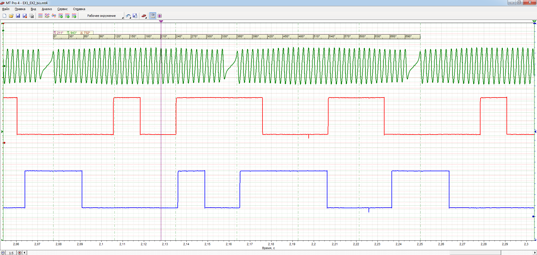Click the floppy icon with red square

(x=25, y=16)
